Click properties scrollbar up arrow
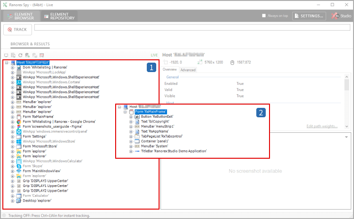The image size is (354, 219). 347,77
